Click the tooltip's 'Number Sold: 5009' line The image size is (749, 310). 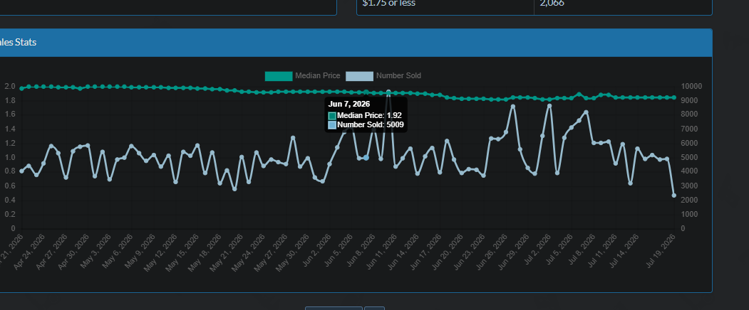370,125
